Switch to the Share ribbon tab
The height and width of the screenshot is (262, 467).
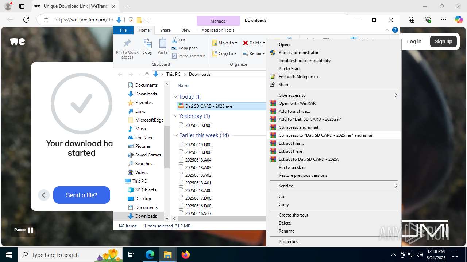pyautogui.click(x=165, y=30)
